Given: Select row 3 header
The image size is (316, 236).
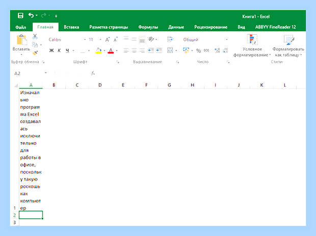Looking at the screenshot, I should click(14, 223).
